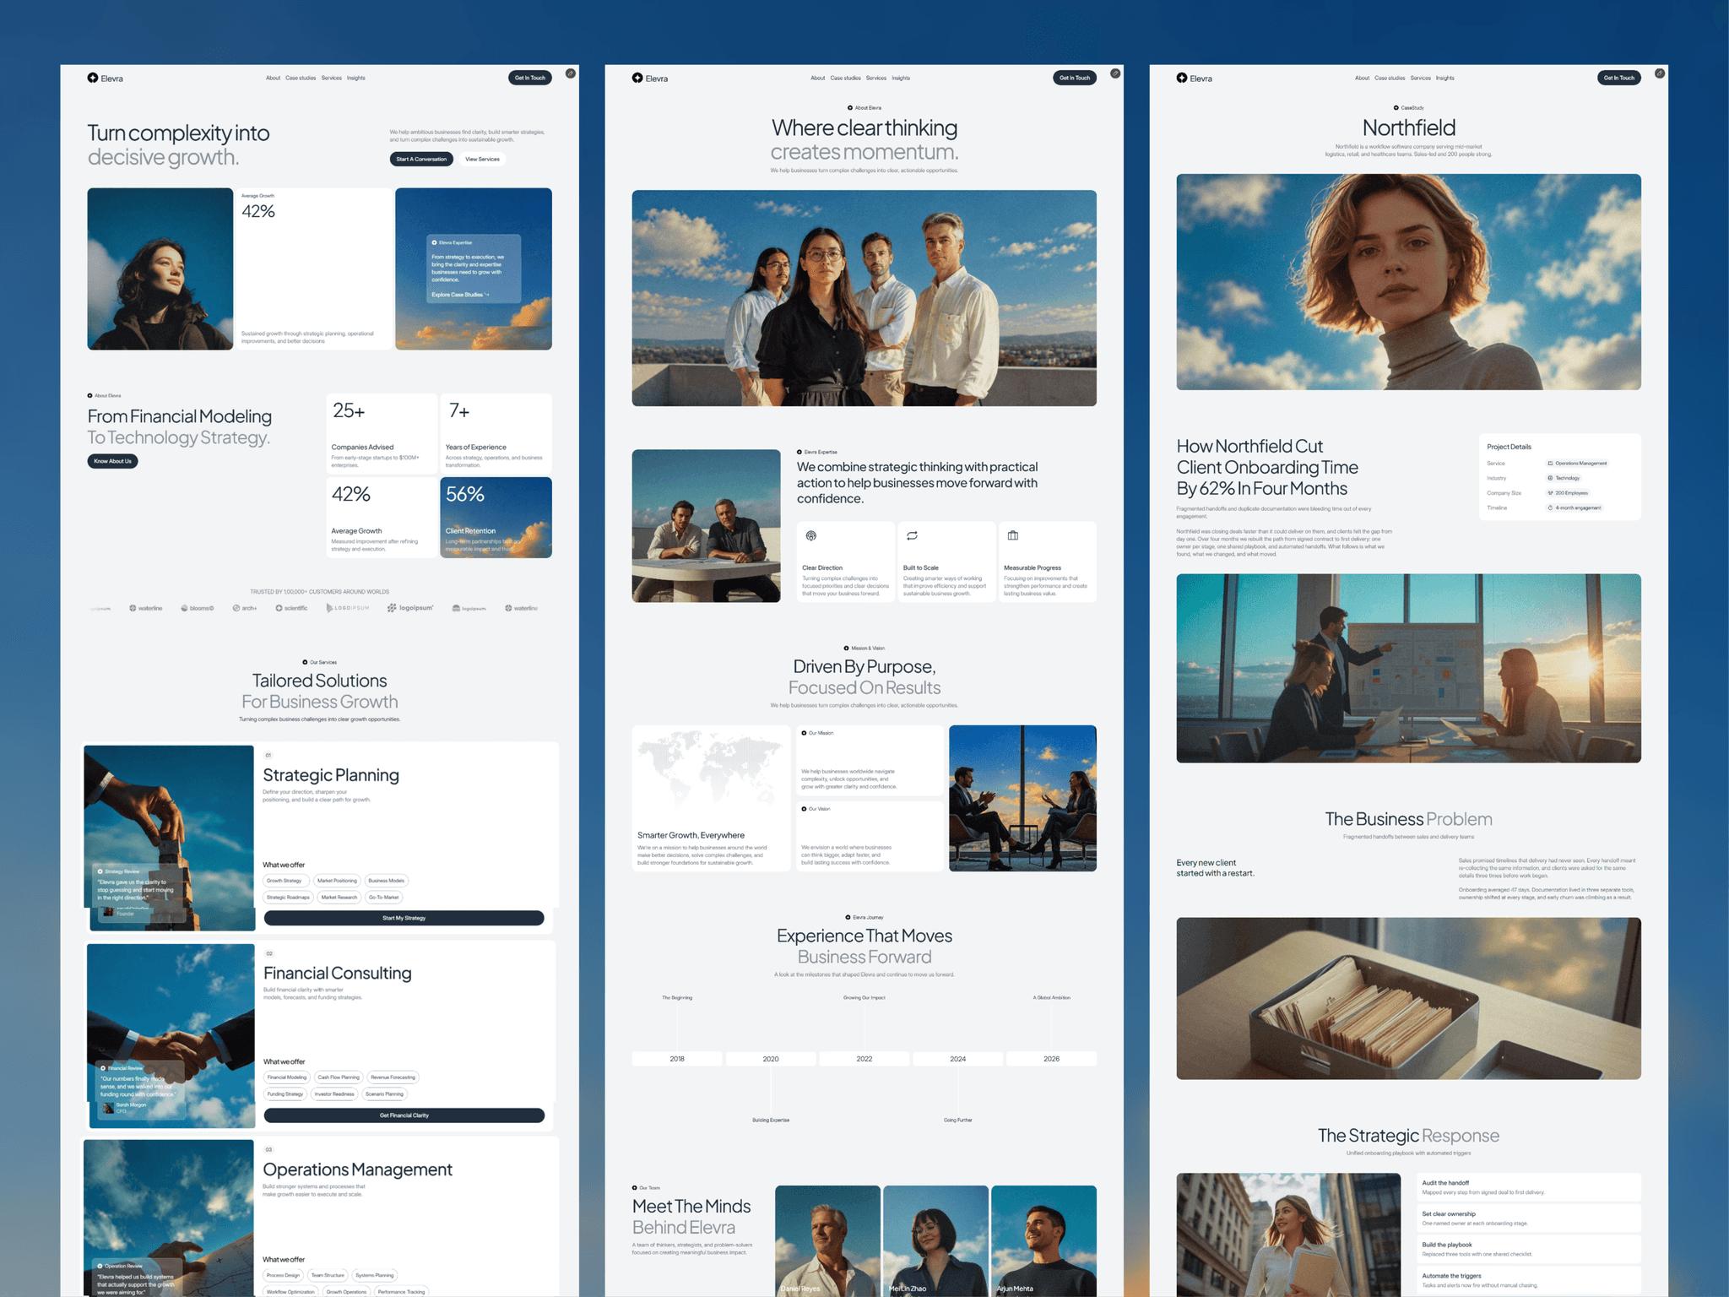Click the scientific logo in the trusted-by row
1729x1297 pixels.
(291, 608)
